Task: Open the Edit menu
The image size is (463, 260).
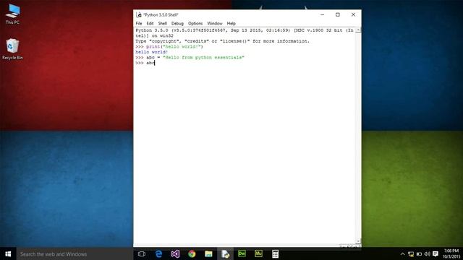Action: (150, 23)
